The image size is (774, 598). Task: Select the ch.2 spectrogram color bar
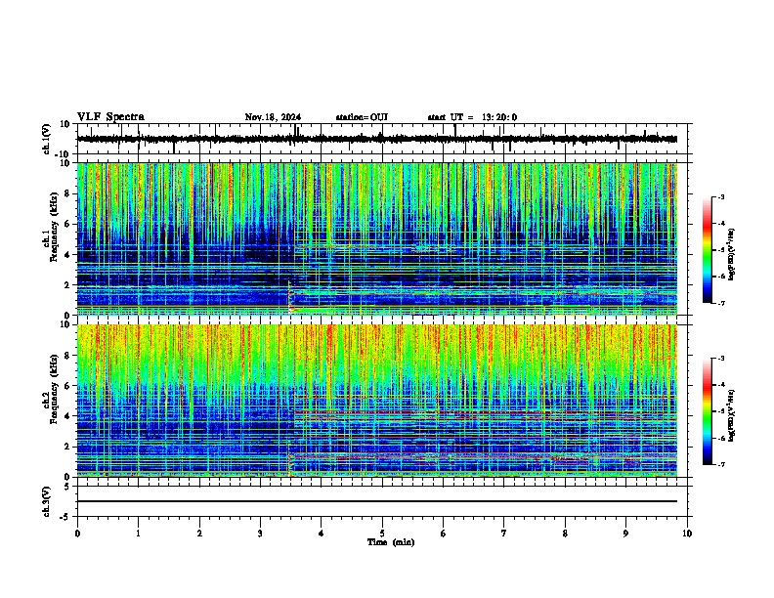[x=708, y=411]
